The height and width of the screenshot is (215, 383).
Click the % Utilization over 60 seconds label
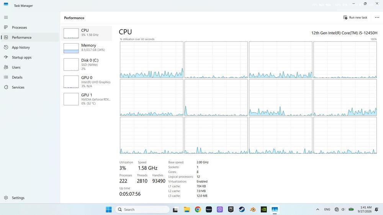(x=137, y=39)
